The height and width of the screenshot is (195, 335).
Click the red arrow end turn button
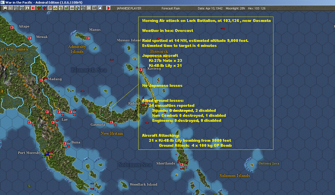pos(109,8)
